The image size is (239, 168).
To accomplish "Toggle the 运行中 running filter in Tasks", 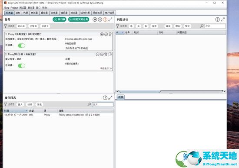I will click(x=21, y=26).
